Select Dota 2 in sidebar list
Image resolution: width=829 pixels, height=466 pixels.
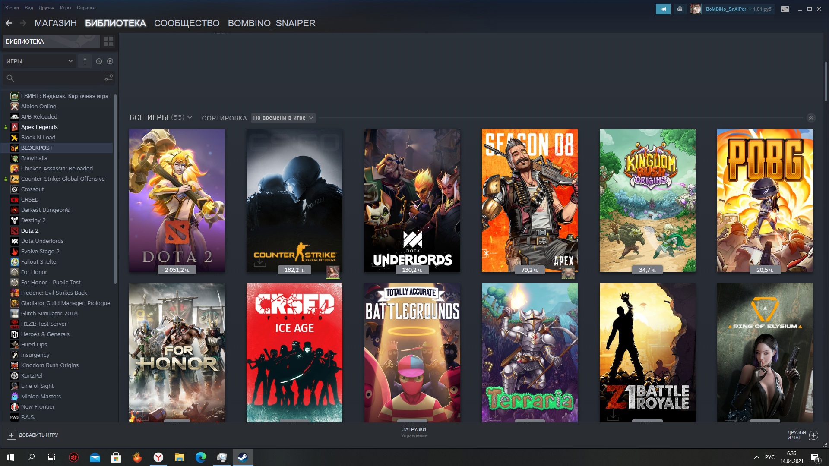tap(30, 230)
